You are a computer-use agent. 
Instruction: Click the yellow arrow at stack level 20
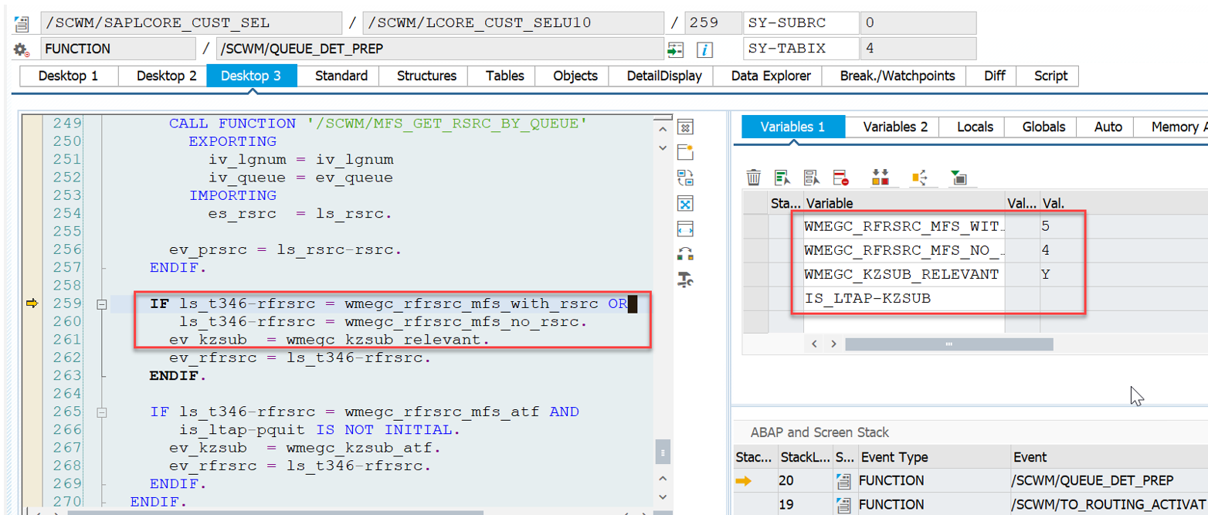(743, 481)
